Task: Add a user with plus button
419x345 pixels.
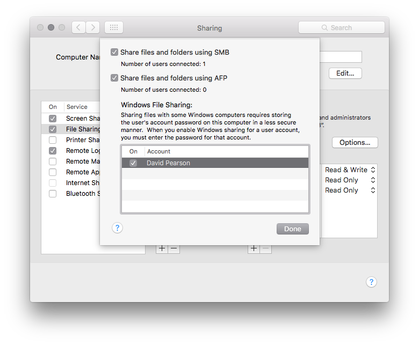Action: [x=254, y=248]
